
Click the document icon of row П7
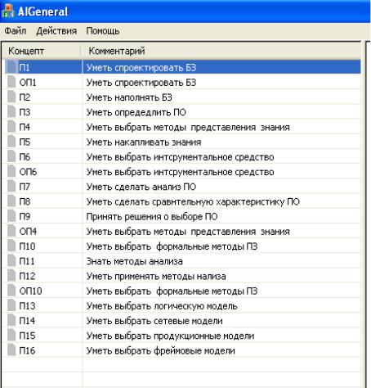coord(11,186)
